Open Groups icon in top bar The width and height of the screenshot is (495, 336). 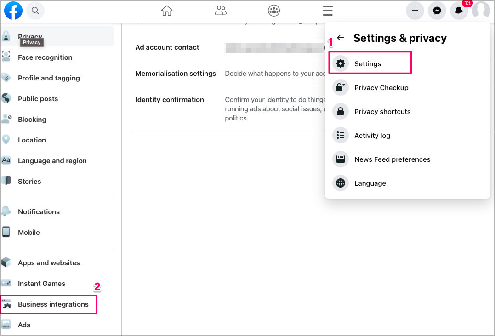click(x=274, y=11)
